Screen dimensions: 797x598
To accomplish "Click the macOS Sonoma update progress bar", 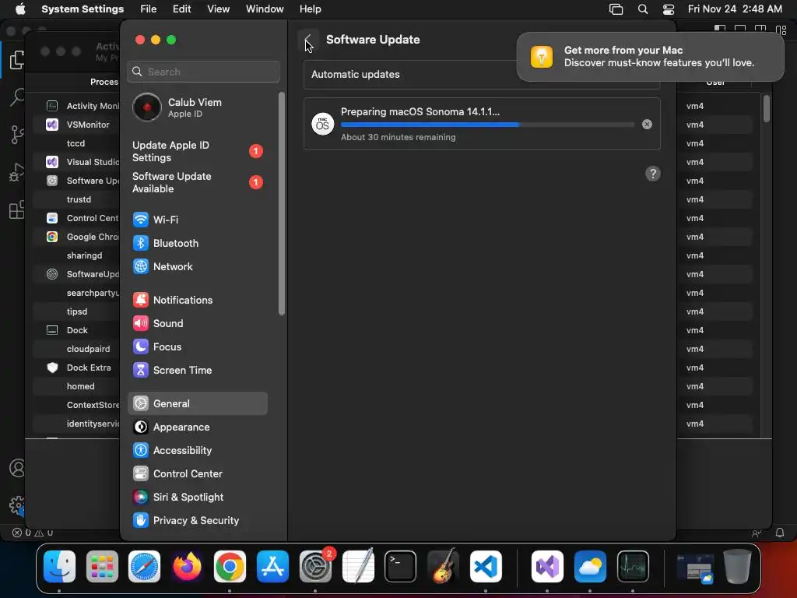I will pos(487,125).
